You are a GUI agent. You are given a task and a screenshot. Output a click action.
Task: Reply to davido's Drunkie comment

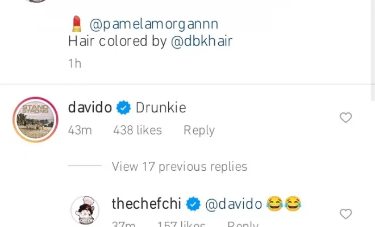(x=199, y=131)
